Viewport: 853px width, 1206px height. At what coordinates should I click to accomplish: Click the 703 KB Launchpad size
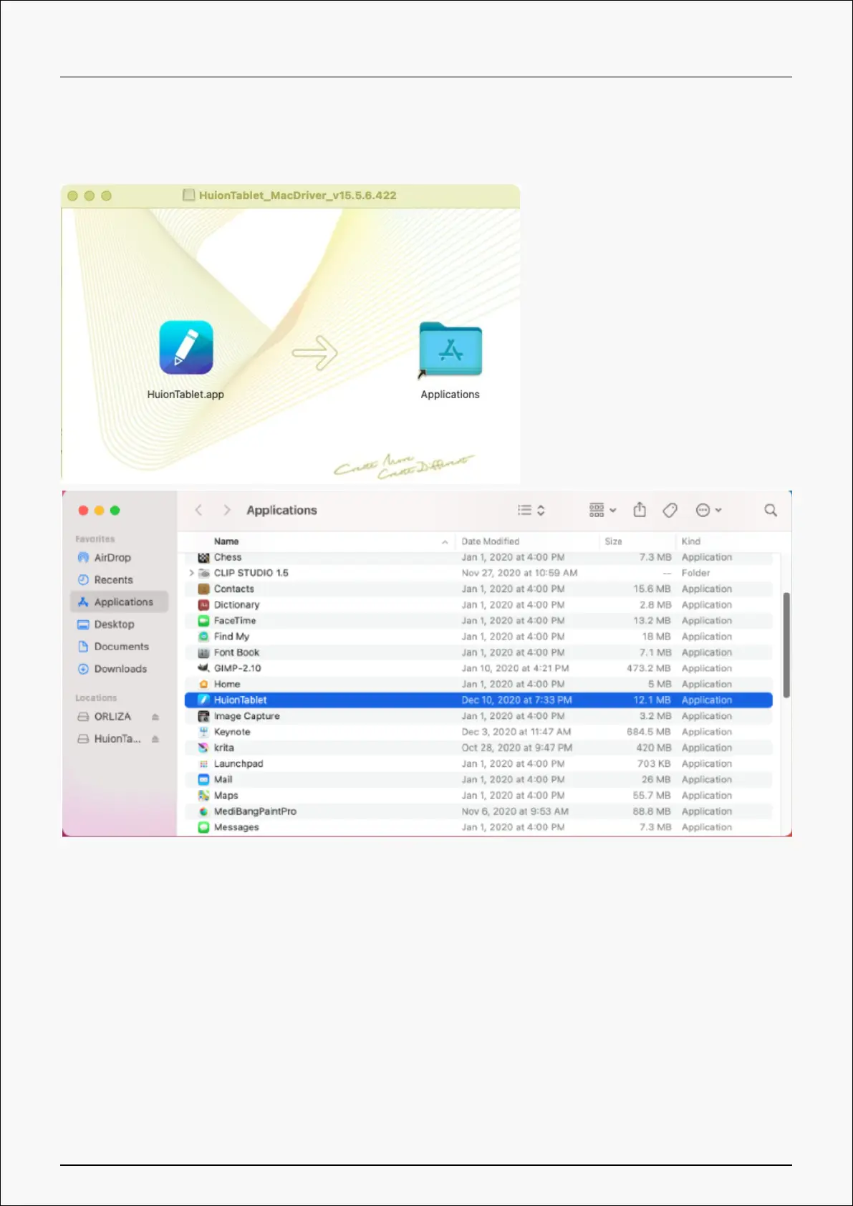654,764
